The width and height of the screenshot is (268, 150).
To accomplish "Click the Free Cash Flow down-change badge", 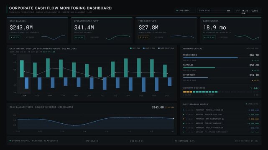I will coord(144,37).
